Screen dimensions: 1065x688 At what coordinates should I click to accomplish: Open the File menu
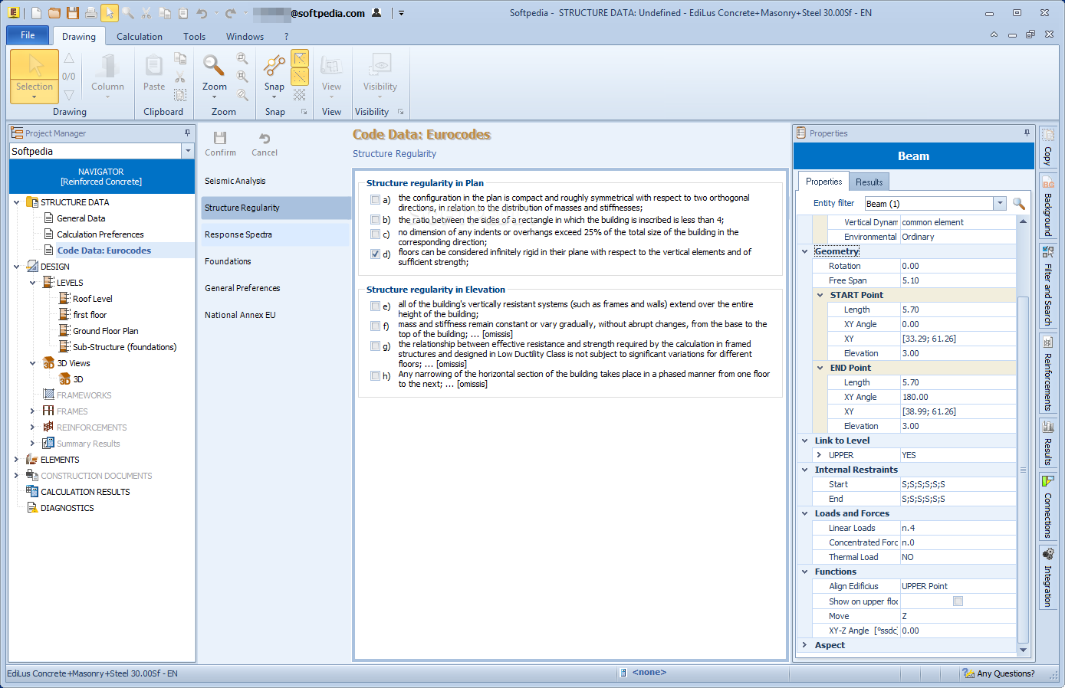click(28, 35)
